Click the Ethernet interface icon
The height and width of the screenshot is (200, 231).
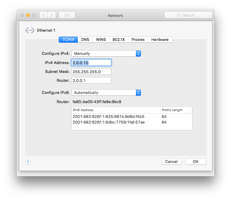click(x=30, y=30)
